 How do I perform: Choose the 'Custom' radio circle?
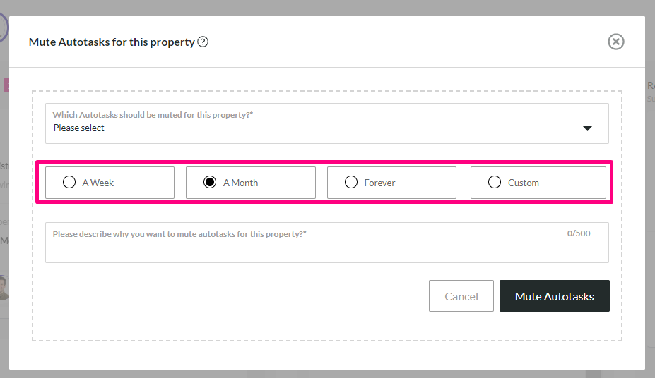coord(495,182)
